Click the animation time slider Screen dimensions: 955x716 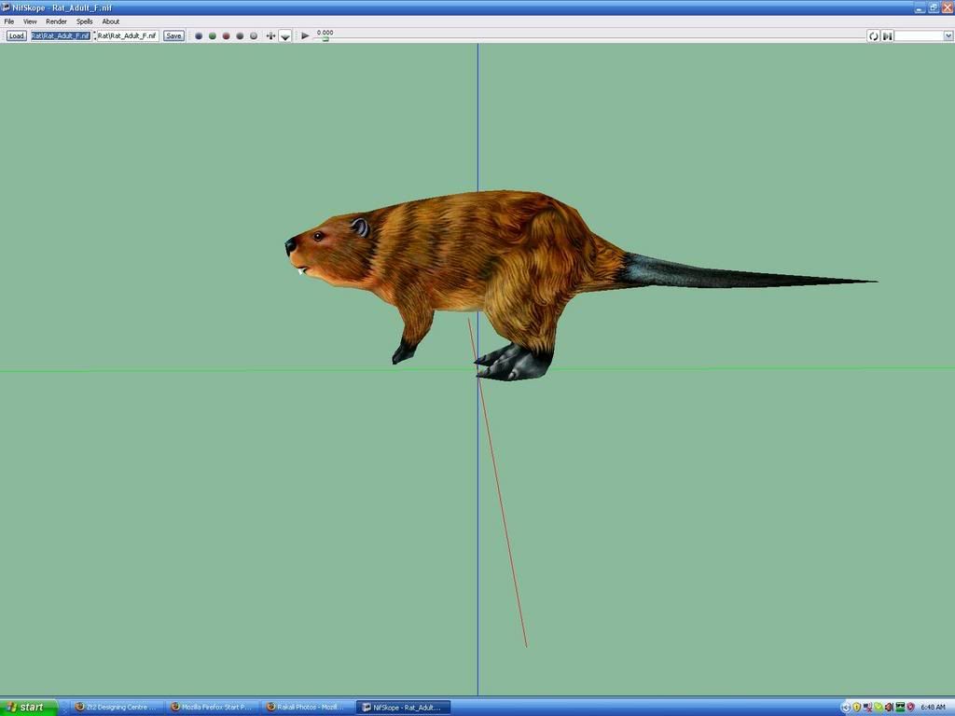click(325, 39)
